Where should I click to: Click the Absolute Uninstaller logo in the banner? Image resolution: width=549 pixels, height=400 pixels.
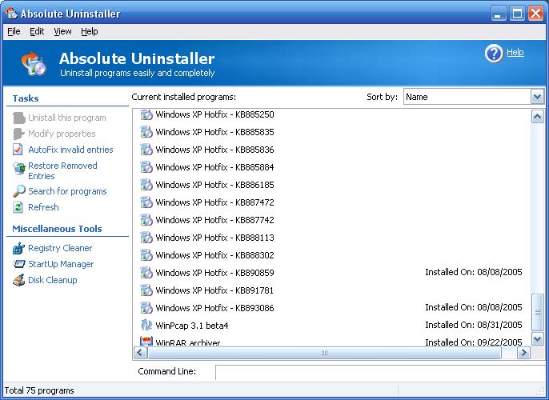click(34, 64)
